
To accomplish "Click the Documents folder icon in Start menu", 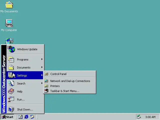I will [x=11, y=67].
